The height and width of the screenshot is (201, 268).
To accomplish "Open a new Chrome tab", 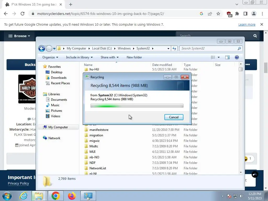I will coord(71,4).
